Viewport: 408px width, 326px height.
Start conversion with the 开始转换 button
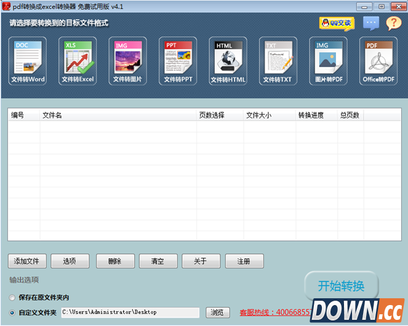coord(341,286)
